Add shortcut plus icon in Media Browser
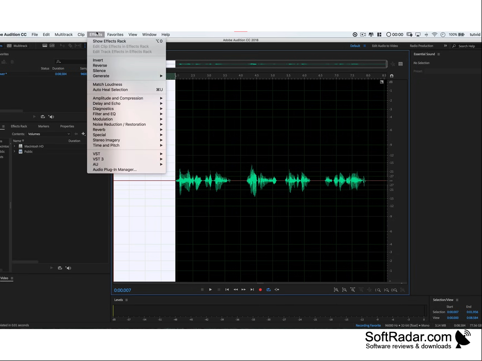 [x=83, y=134]
